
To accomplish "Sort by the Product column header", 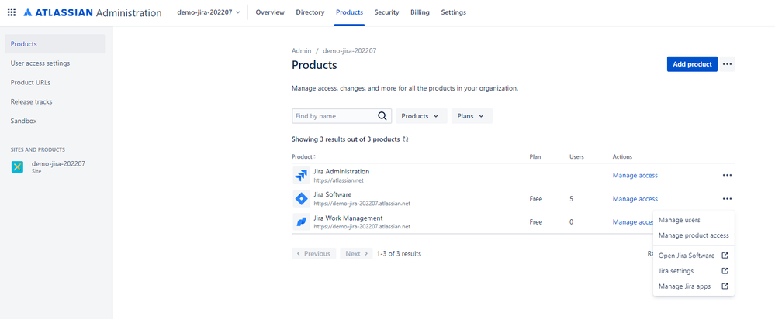I will pyautogui.click(x=303, y=156).
